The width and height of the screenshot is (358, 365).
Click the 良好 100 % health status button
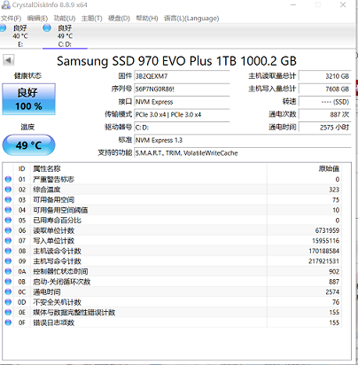click(x=28, y=99)
